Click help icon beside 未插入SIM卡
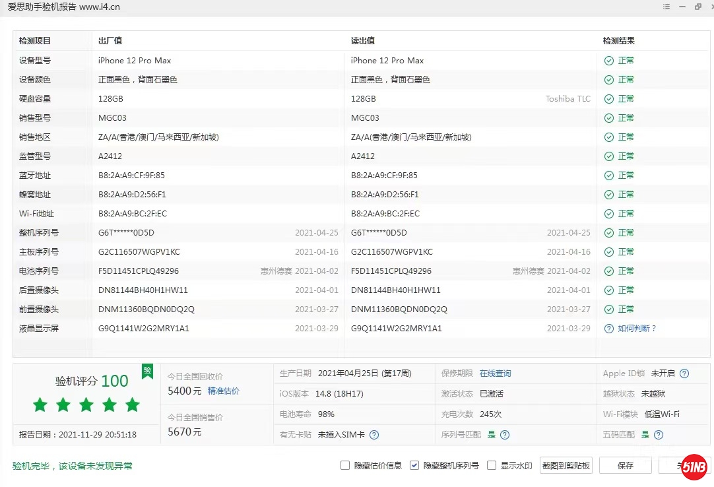 [374, 435]
